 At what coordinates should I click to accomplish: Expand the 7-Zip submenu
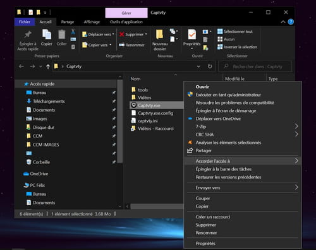click(243, 127)
